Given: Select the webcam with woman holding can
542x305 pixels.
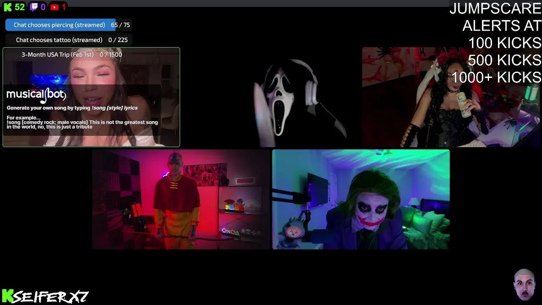Looking at the screenshot, I should pos(452,97).
